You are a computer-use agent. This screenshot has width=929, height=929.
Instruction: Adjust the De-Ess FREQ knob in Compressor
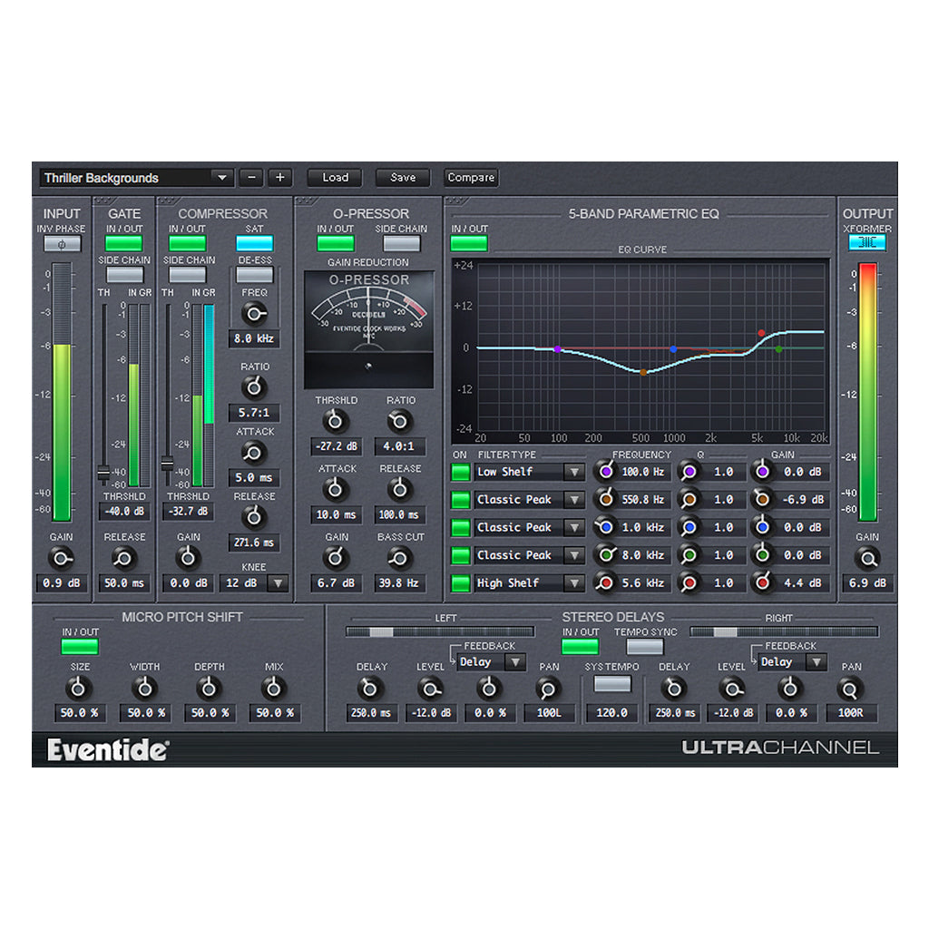pos(254,314)
